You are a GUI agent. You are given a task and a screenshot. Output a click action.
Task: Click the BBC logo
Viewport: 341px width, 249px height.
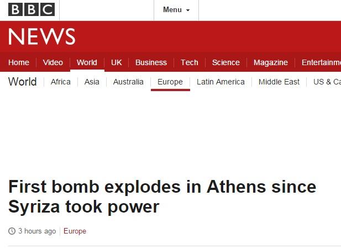(x=32, y=9)
